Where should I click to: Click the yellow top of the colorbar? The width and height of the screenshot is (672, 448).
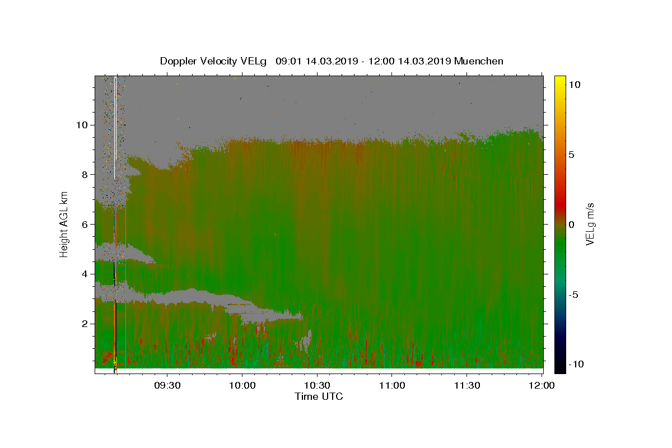(x=560, y=81)
